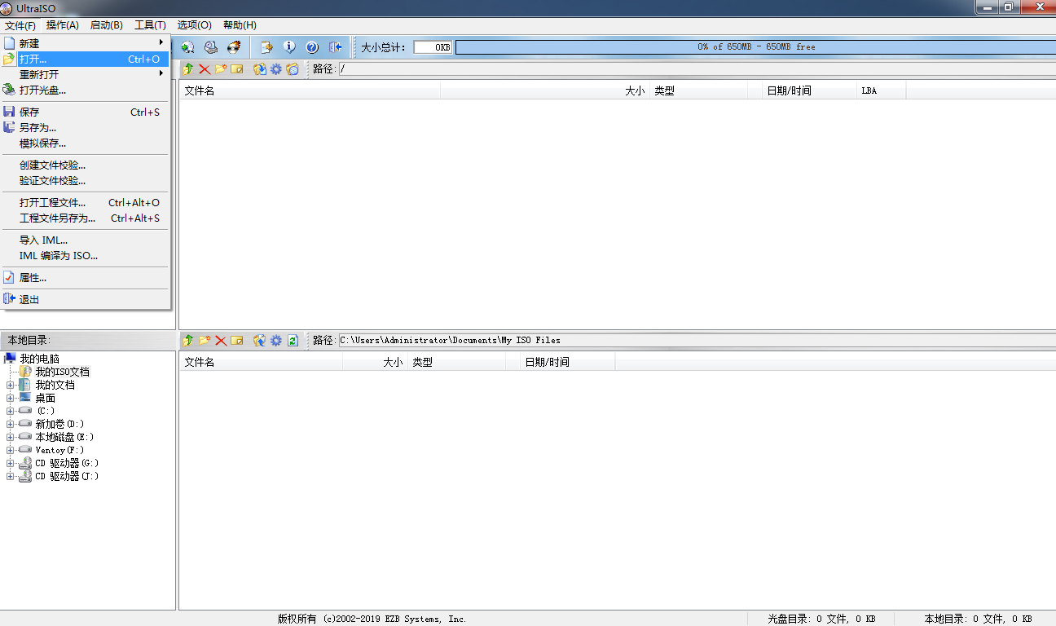
Task: Create a new folder in the image pane toolbar
Action: point(221,69)
